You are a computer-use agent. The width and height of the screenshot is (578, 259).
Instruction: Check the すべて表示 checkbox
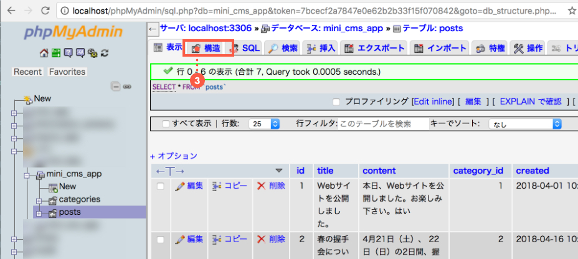click(166, 124)
